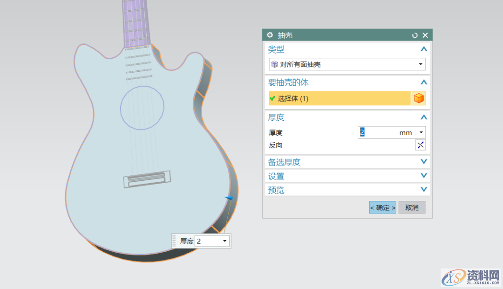Collapse the 要抽壳的体 section
This screenshot has height=289, width=503.
423,83
